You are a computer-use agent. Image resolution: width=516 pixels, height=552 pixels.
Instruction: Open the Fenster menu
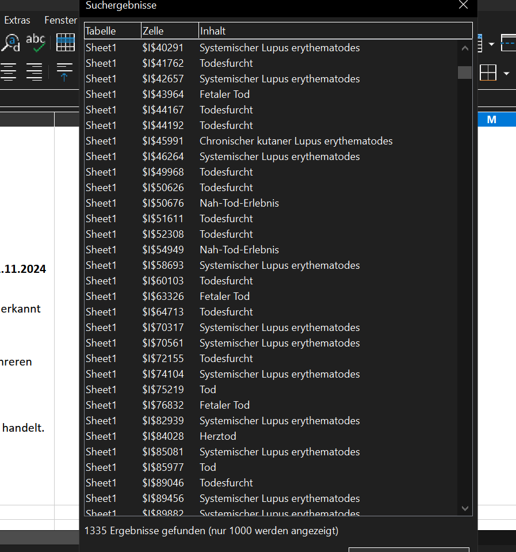(x=60, y=20)
